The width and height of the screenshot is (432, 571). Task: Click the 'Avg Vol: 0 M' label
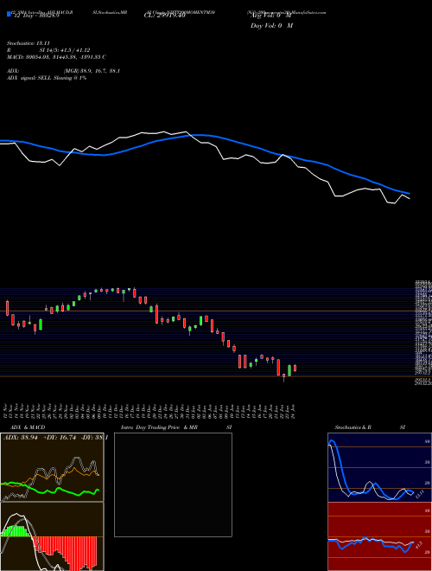(x=271, y=16)
